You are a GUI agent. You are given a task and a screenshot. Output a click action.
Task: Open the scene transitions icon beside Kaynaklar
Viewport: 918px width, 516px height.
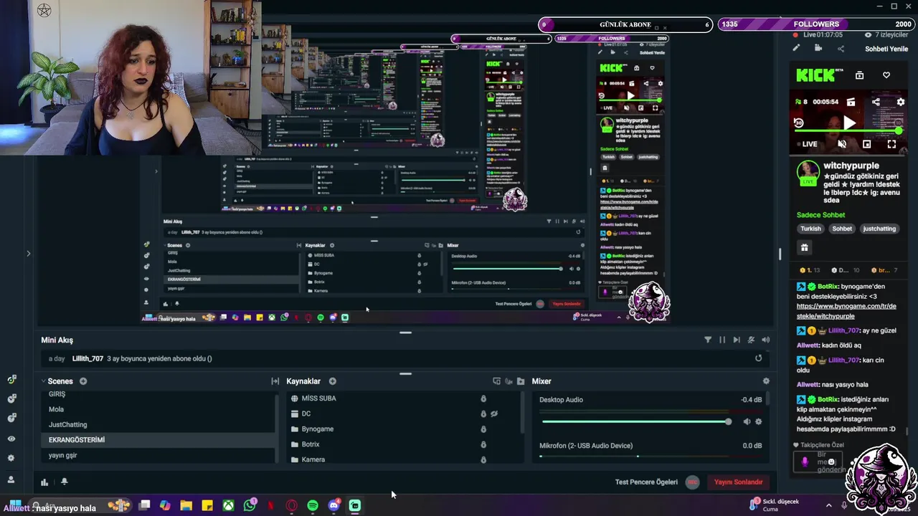pyautogui.click(x=275, y=381)
